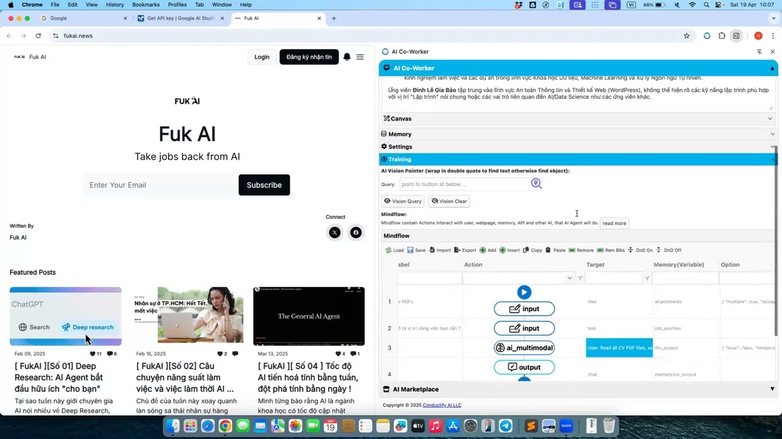Load a Mindflow with the Load button

pos(395,250)
